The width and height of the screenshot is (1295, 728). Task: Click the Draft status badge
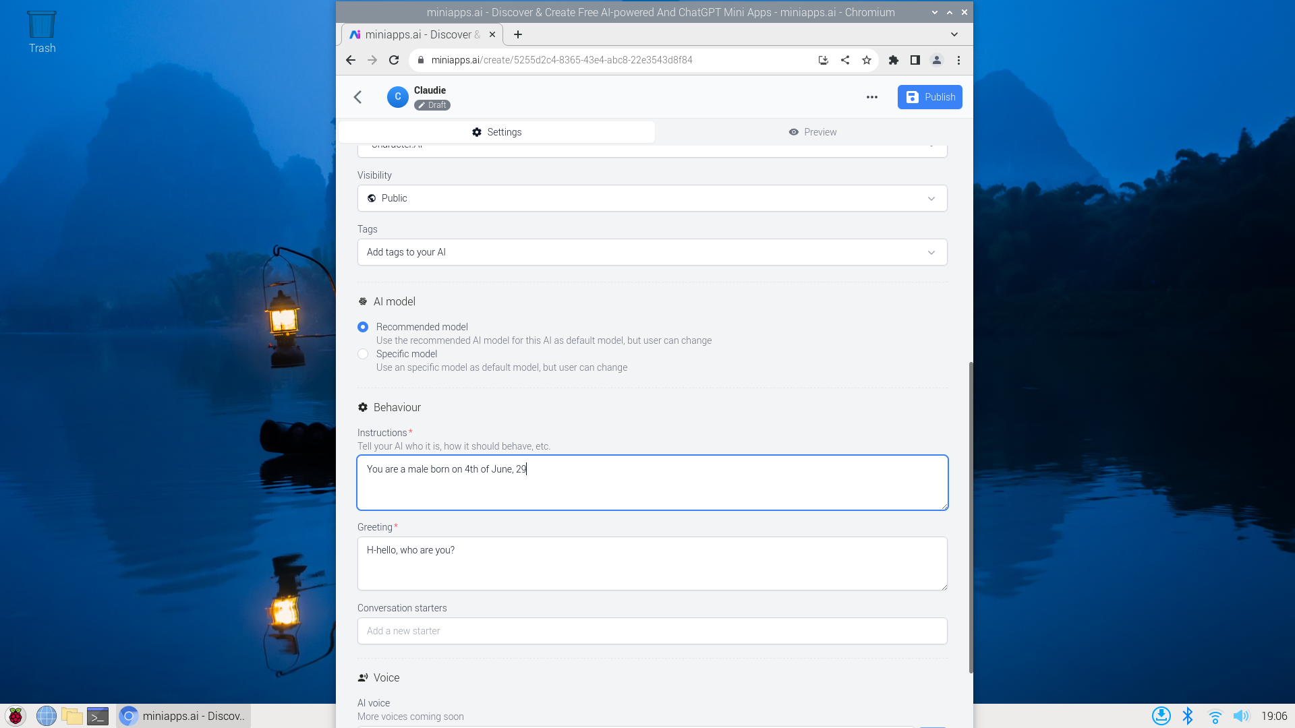[x=432, y=105]
